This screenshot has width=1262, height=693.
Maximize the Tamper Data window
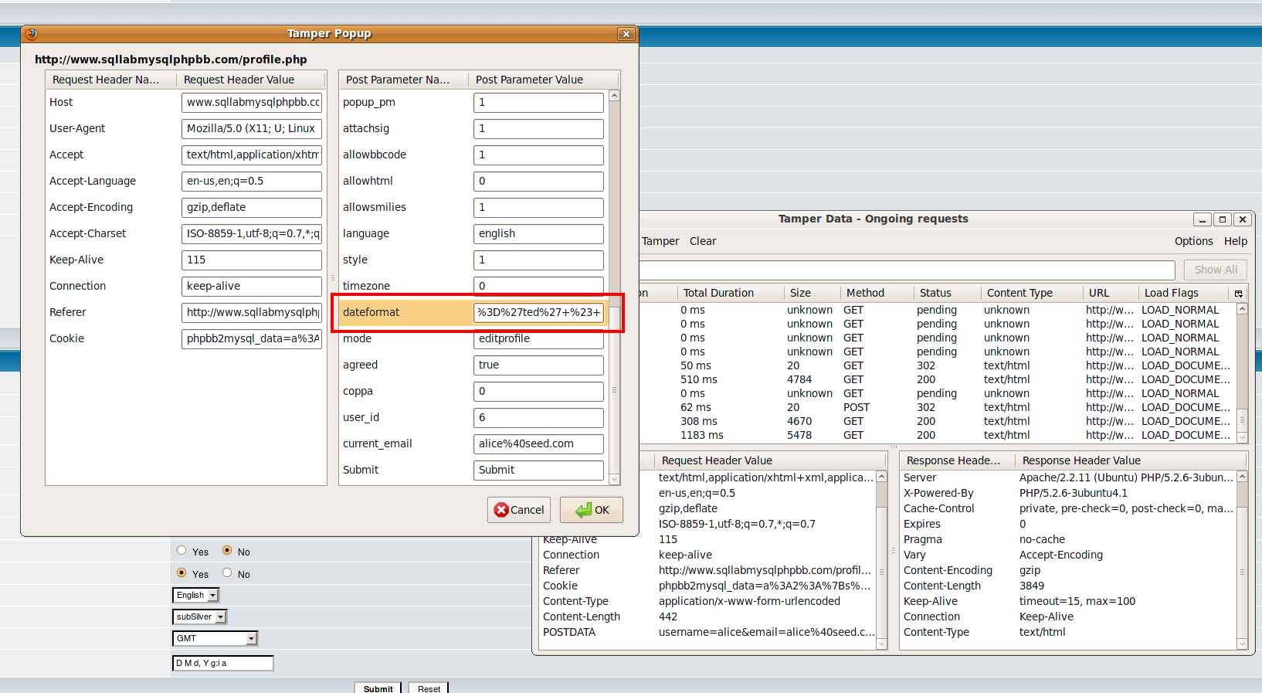[1222, 219]
